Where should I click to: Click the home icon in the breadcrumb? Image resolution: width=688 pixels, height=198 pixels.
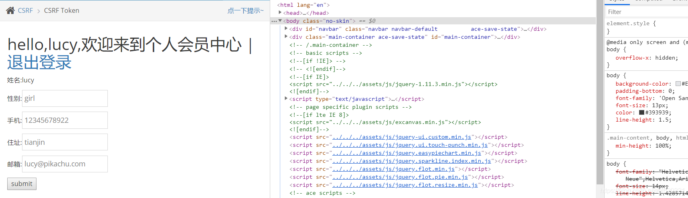point(10,10)
